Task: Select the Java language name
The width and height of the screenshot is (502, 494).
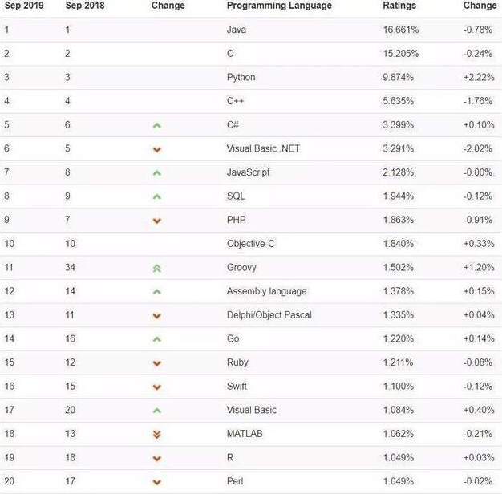Action: [x=237, y=30]
